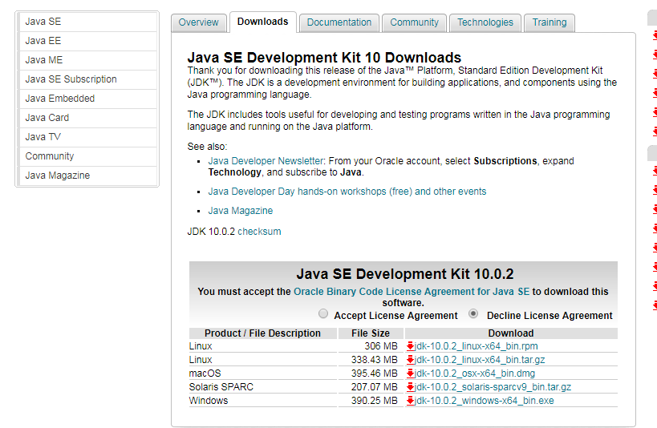Click the Java SE Development Kit 10.0.2 table title
This screenshot has width=657, height=428.
(405, 274)
